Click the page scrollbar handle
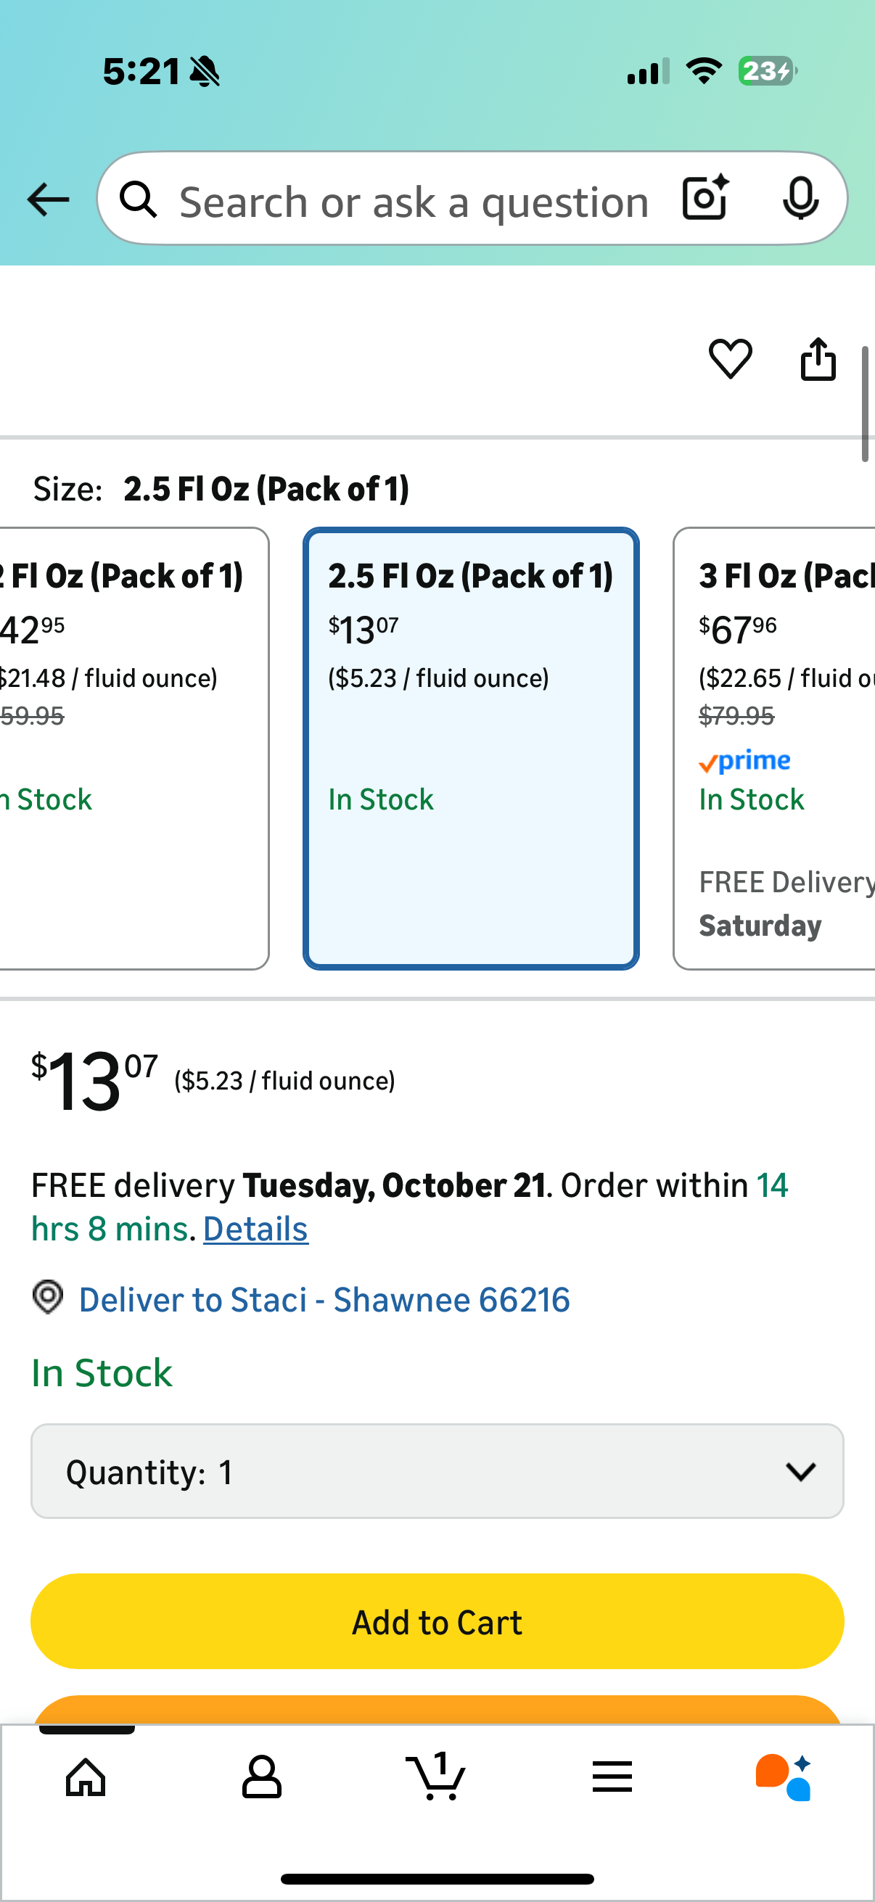 click(865, 403)
